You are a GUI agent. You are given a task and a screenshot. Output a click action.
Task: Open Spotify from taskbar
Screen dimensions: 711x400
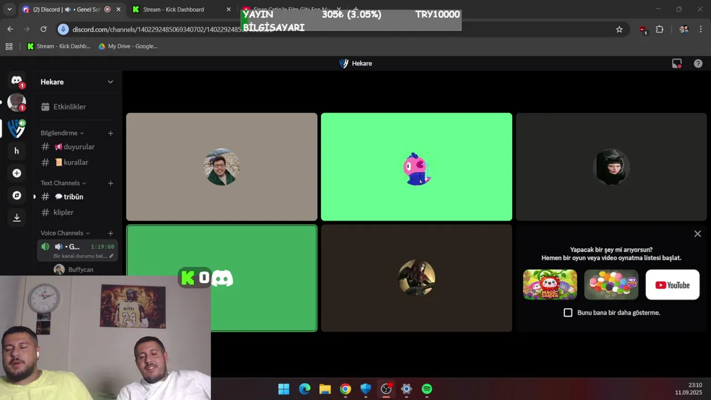pos(427,389)
